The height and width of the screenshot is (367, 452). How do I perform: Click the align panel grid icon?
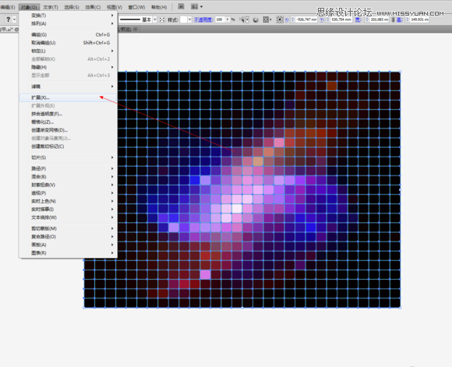[266, 19]
